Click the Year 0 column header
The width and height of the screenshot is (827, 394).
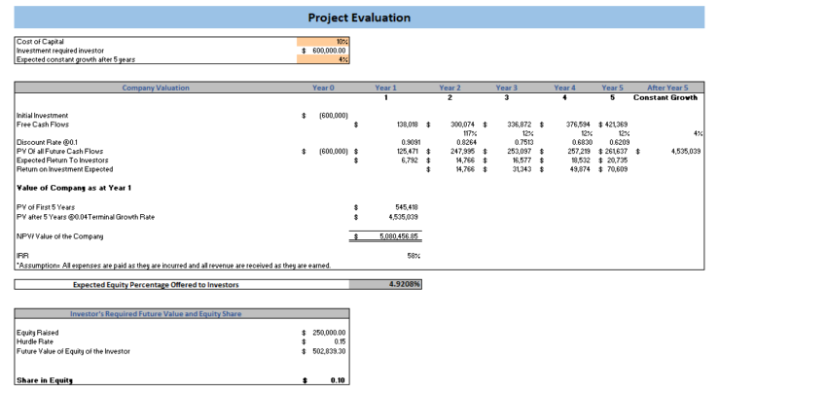coord(323,88)
